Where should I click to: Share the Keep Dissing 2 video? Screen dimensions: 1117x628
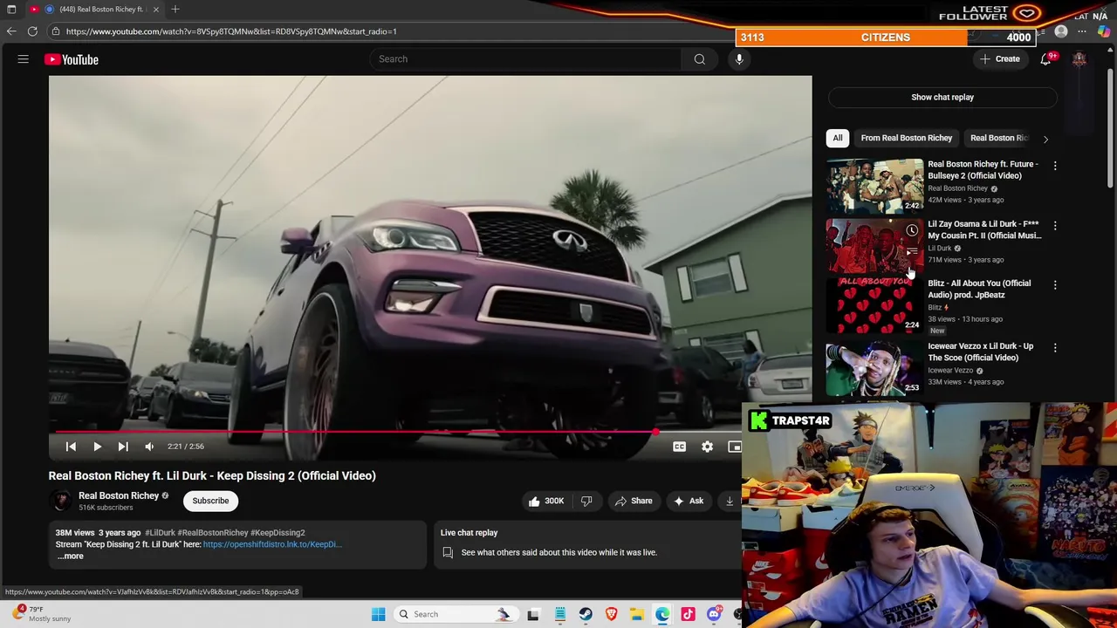634,501
